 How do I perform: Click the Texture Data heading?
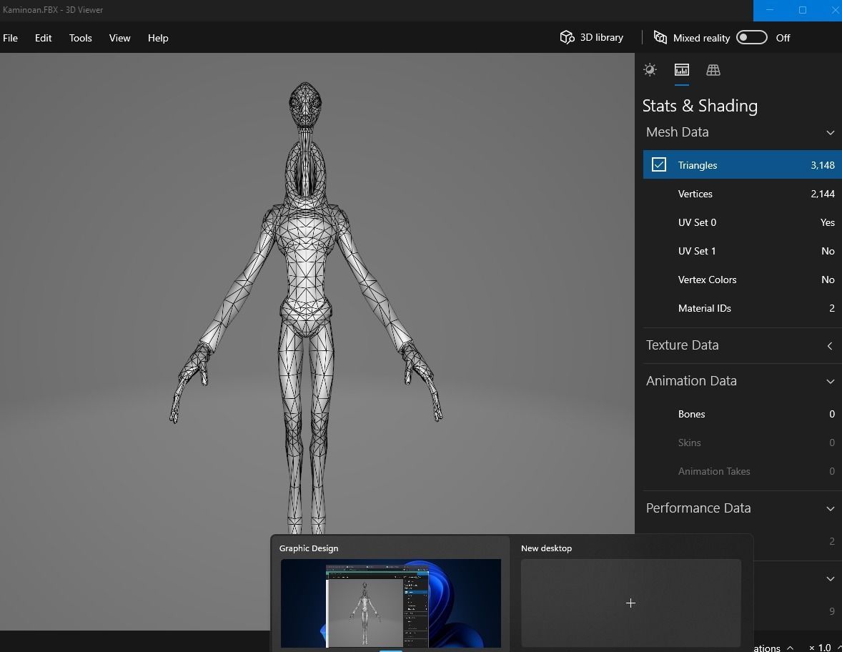pyautogui.click(x=682, y=345)
